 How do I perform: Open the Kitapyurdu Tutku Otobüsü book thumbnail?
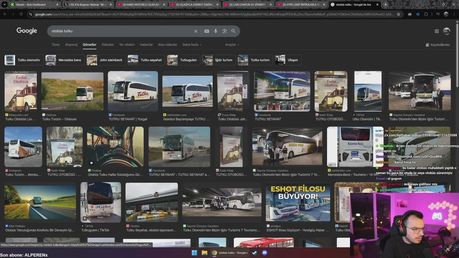coord(20,91)
